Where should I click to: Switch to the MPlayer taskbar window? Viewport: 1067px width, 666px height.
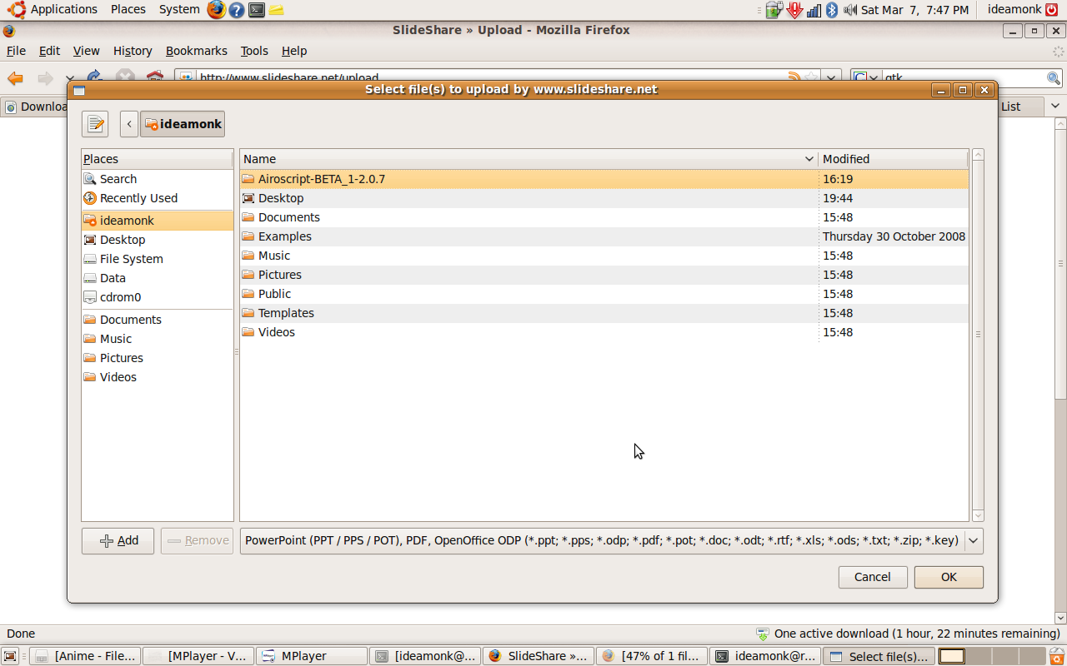click(312, 656)
